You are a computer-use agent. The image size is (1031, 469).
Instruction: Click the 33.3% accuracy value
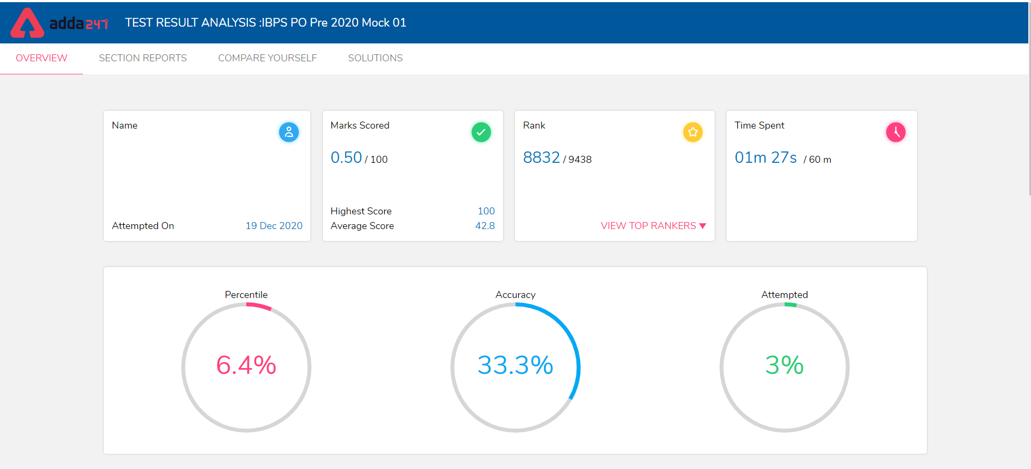515,365
